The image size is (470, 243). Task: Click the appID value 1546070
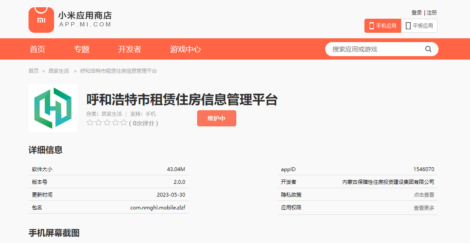click(x=424, y=169)
